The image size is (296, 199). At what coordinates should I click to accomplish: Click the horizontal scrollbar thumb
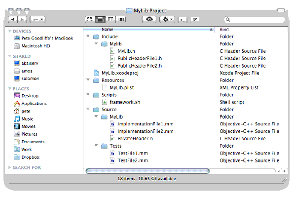pyautogui.click(x=148, y=171)
